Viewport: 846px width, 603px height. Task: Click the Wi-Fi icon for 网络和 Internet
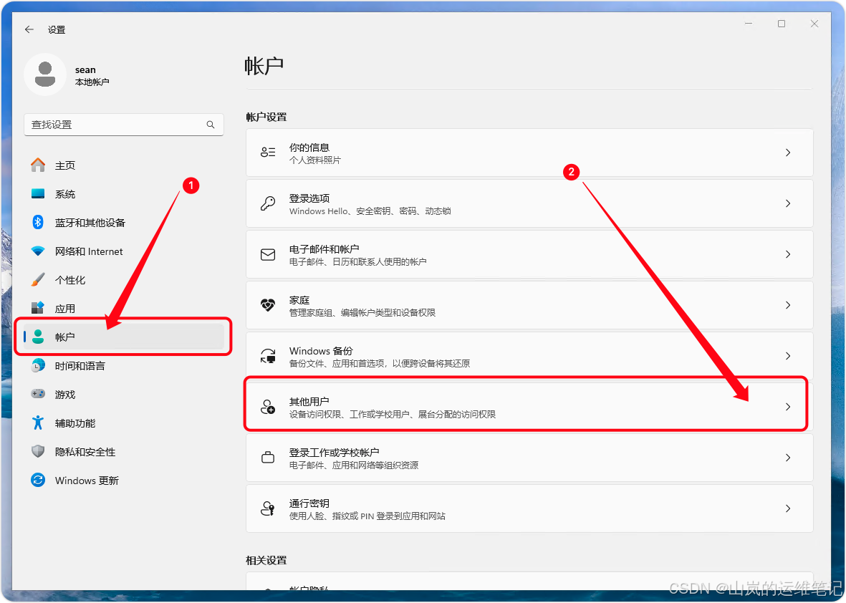pyautogui.click(x=38, y=251)
